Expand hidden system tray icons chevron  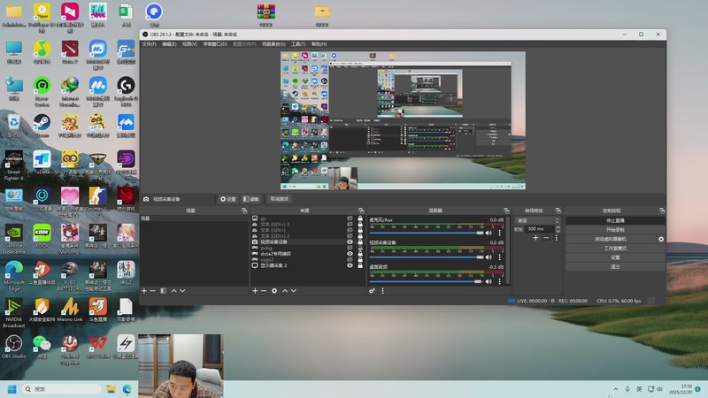pyautogui.click(x=615, y=389)
